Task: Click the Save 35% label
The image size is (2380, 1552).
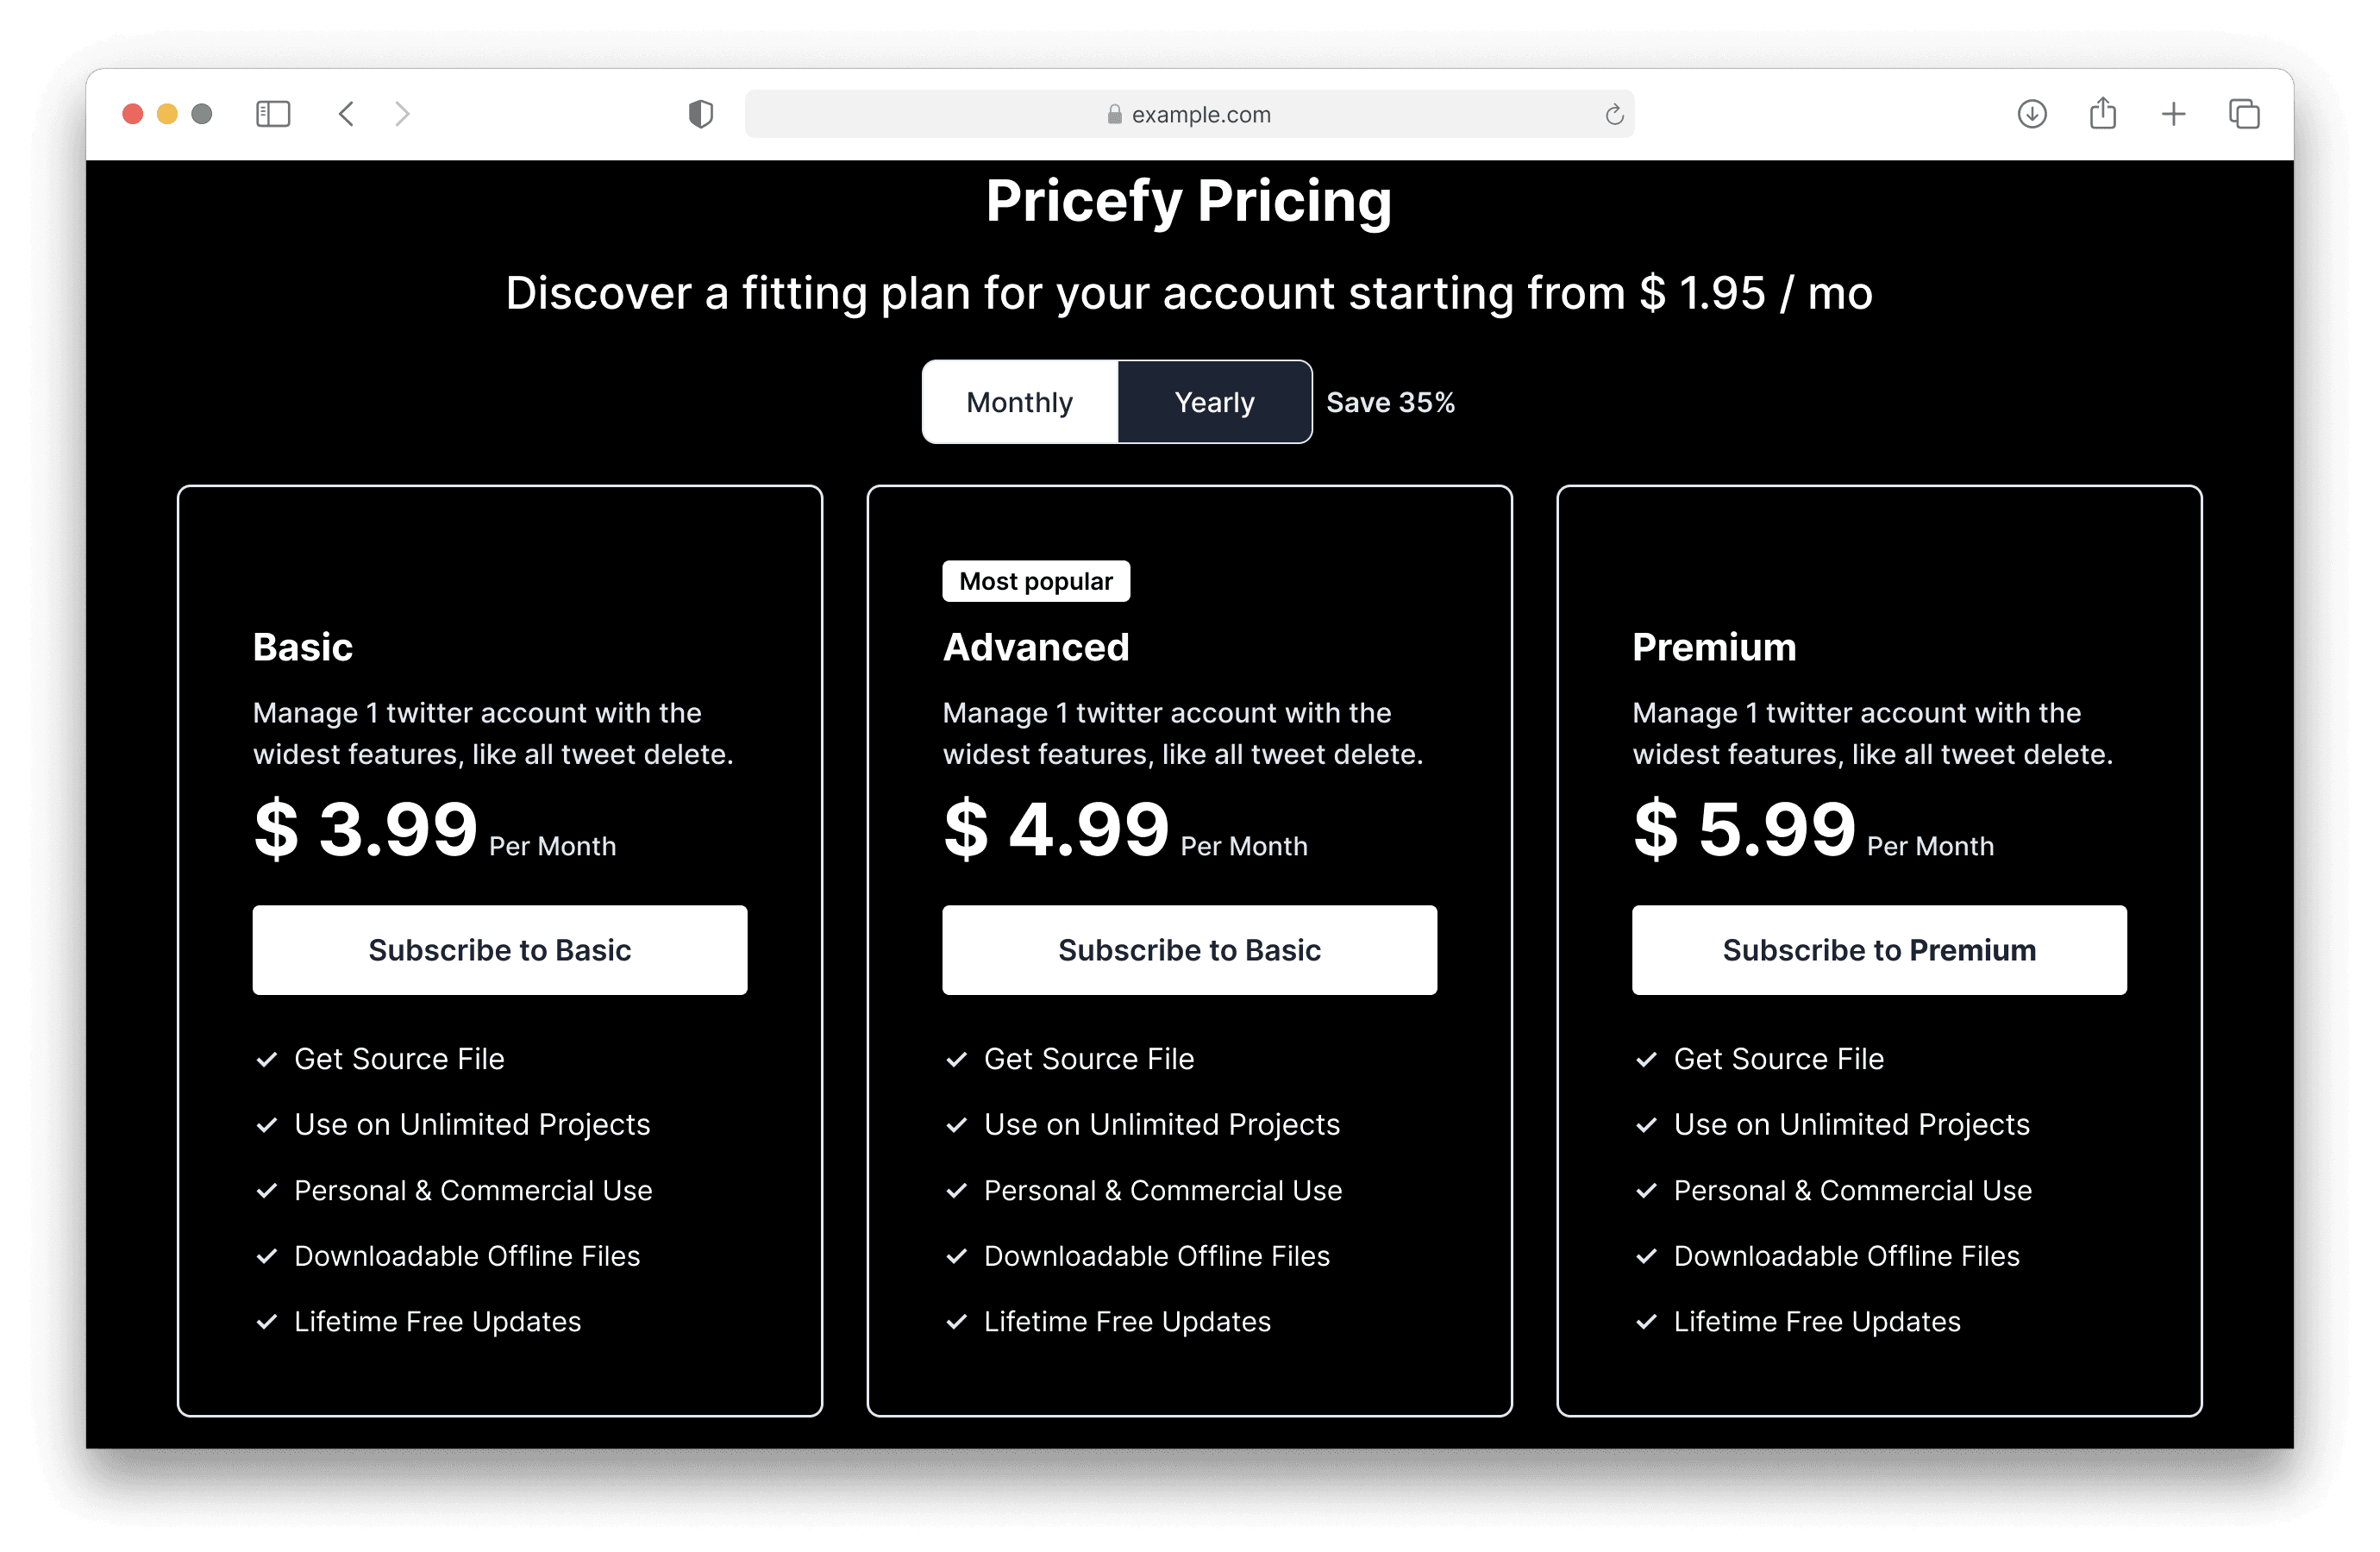Action: coord(1390,401)
